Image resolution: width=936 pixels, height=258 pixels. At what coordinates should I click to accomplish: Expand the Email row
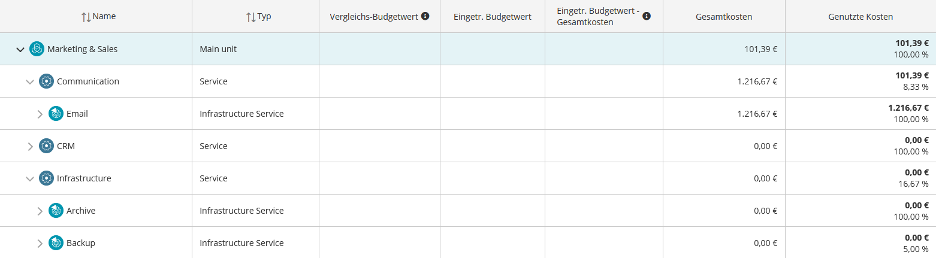pyautogui.click(x=40, y=114)
